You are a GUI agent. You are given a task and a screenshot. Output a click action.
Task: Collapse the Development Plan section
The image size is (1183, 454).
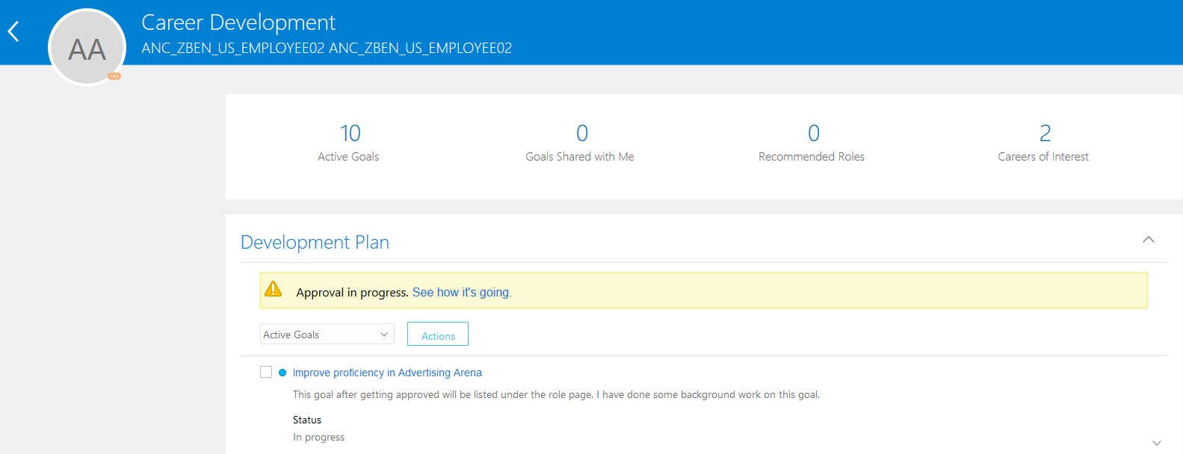pos(1149,240)
